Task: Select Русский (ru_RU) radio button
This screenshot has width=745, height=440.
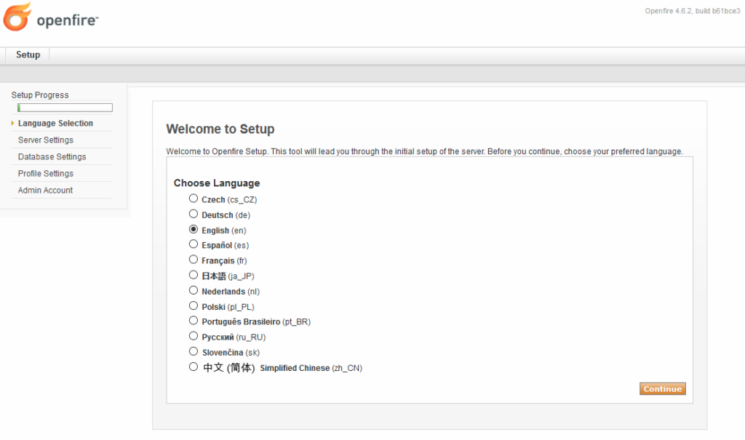Action: click(194, 336)
